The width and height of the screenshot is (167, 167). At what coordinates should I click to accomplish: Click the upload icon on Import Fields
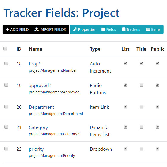pos(37,29)
